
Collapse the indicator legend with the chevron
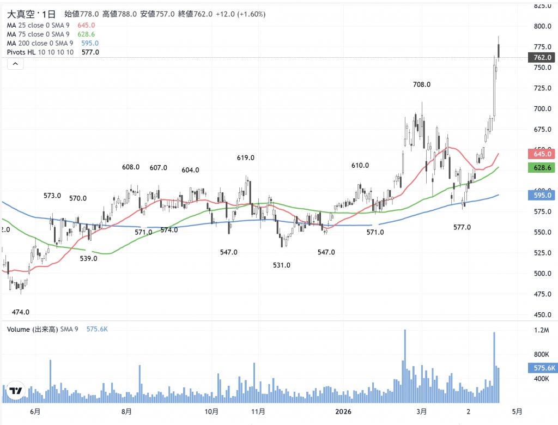click(x=15, y=64)
